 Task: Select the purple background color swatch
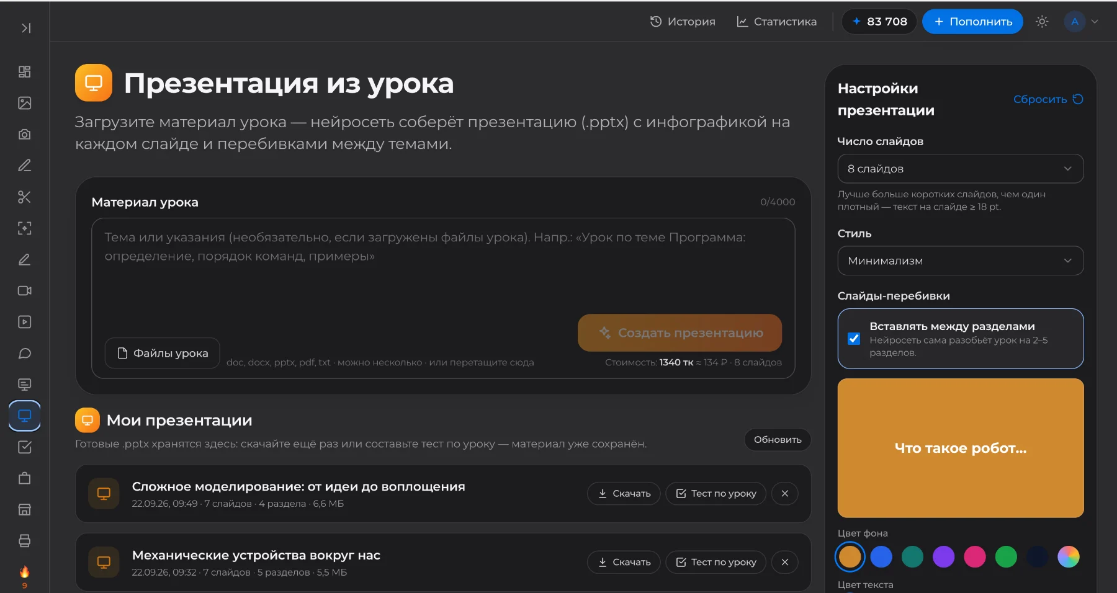[x=943, y=557]
